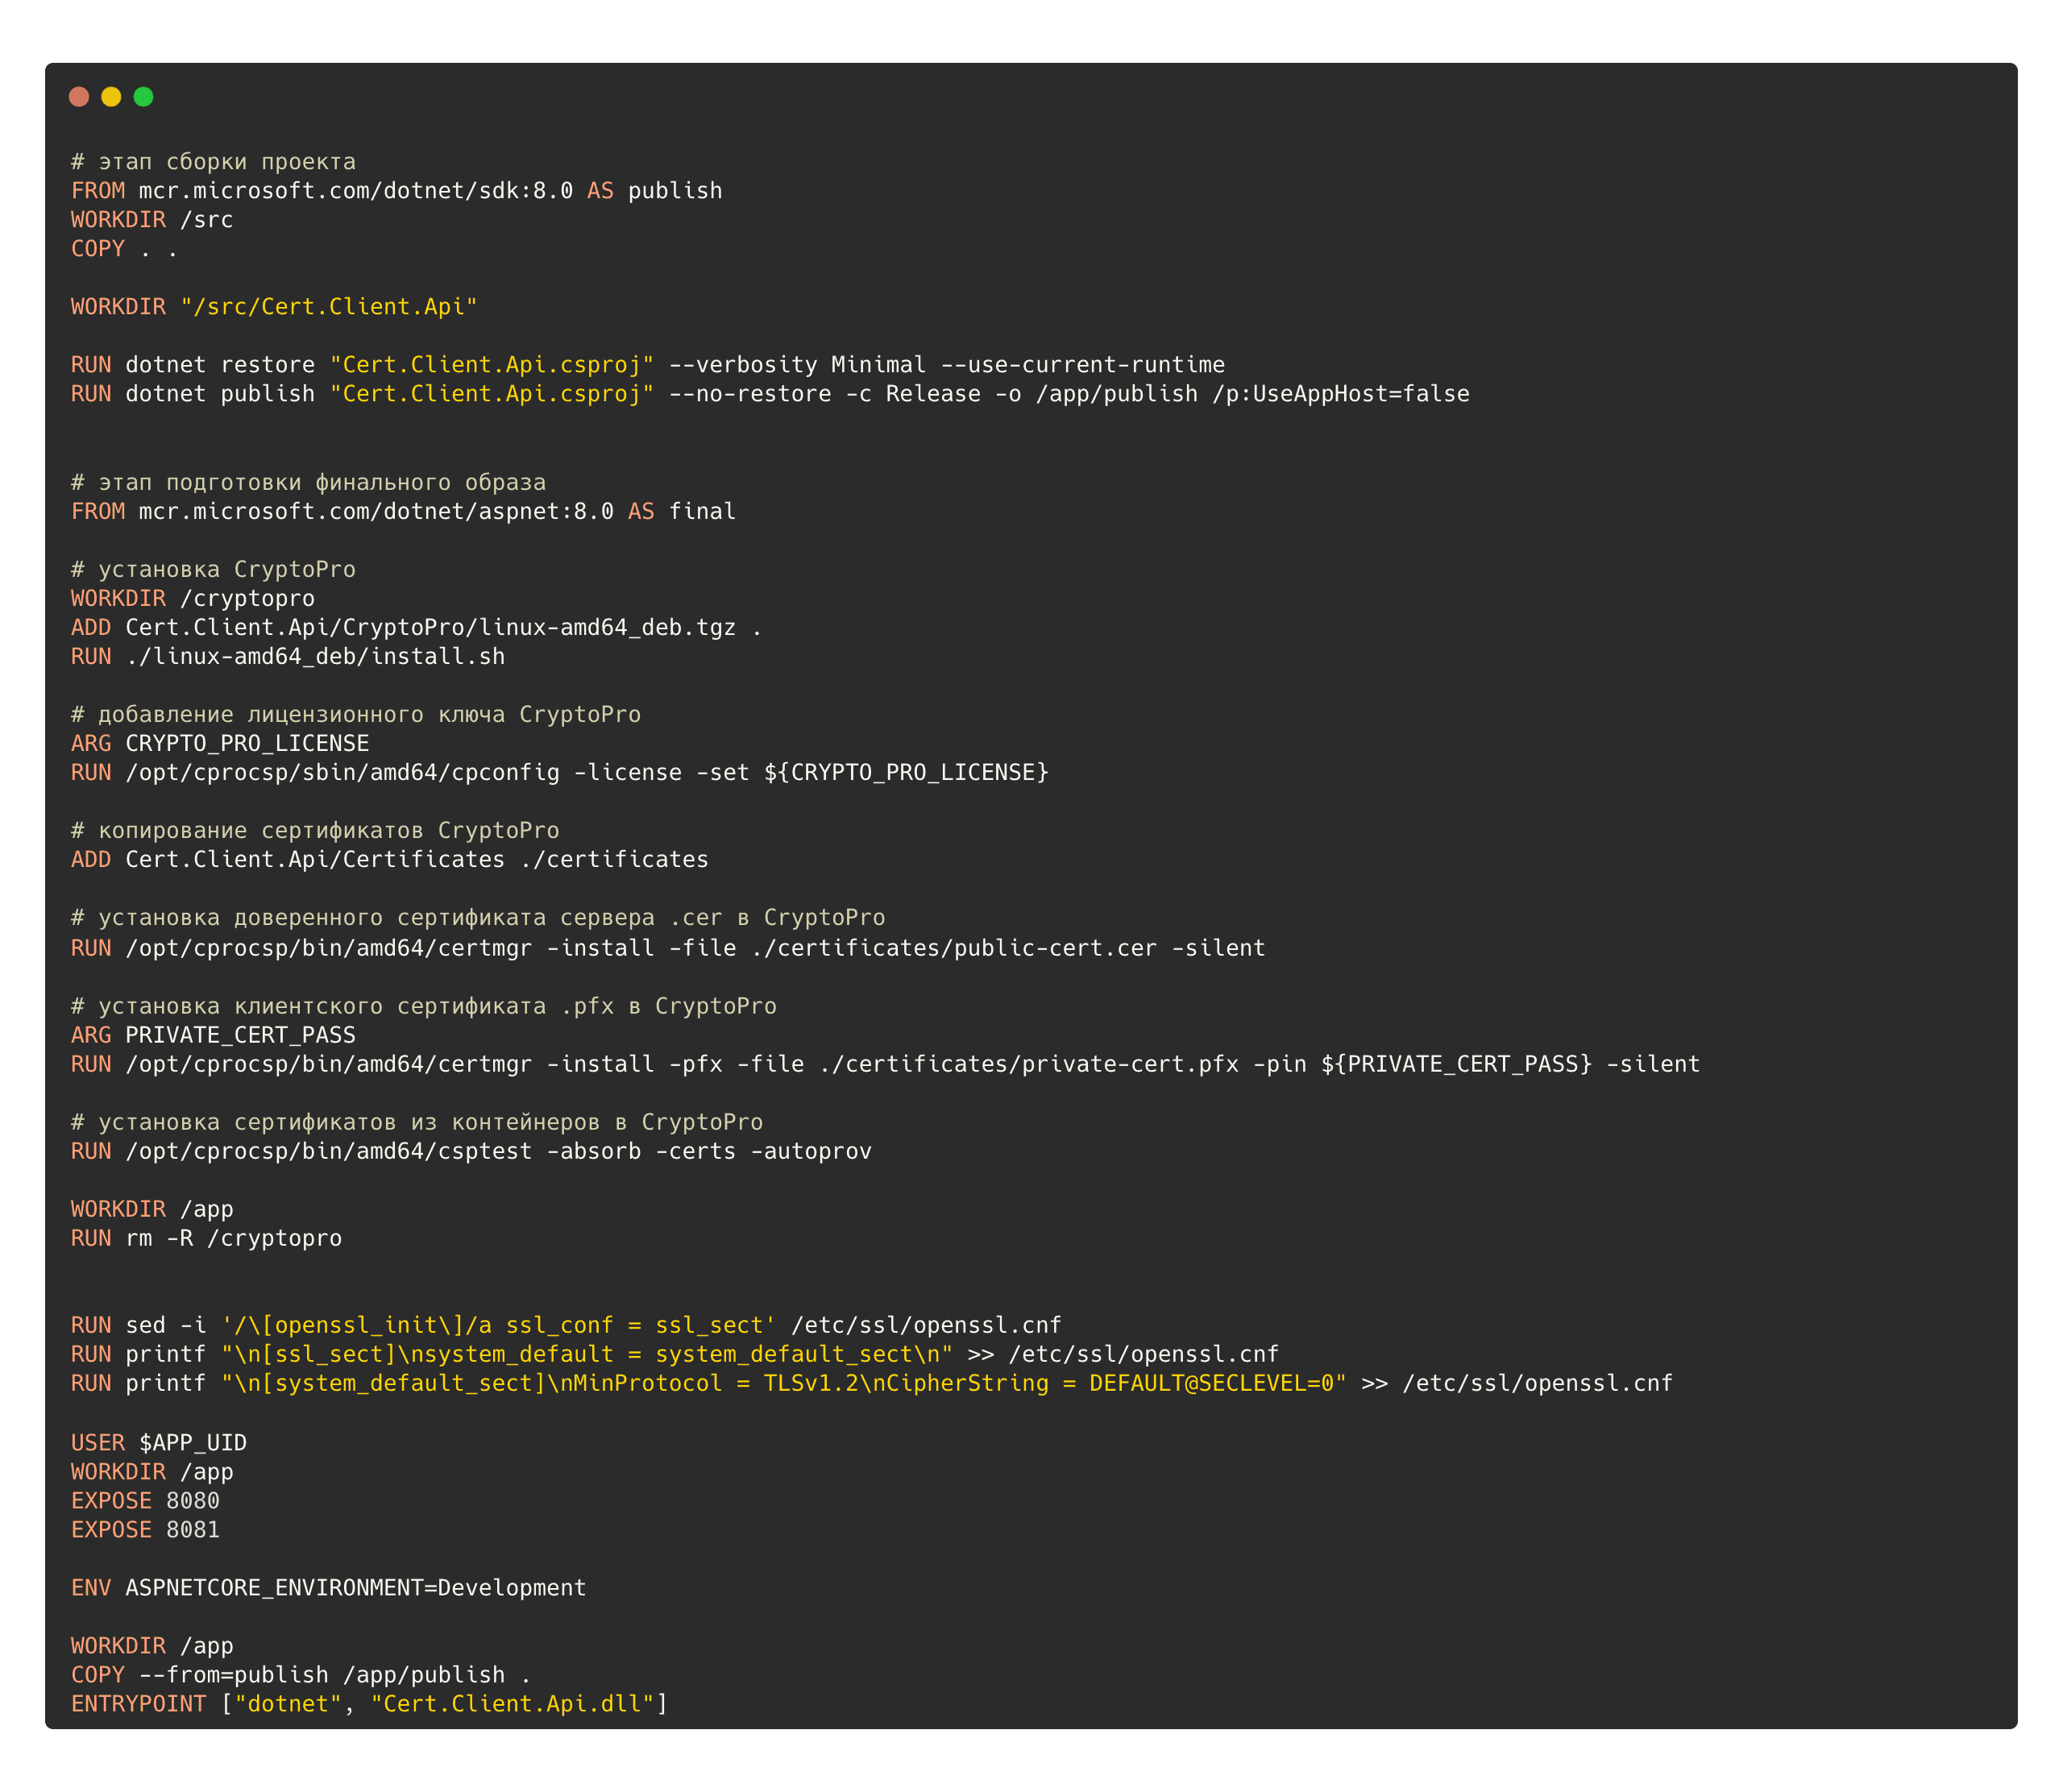Click ${CRYPTO_PRO_LICENSE} variable in cpconfig line
Screen dimensions: 2063x1792
(906, 772)
